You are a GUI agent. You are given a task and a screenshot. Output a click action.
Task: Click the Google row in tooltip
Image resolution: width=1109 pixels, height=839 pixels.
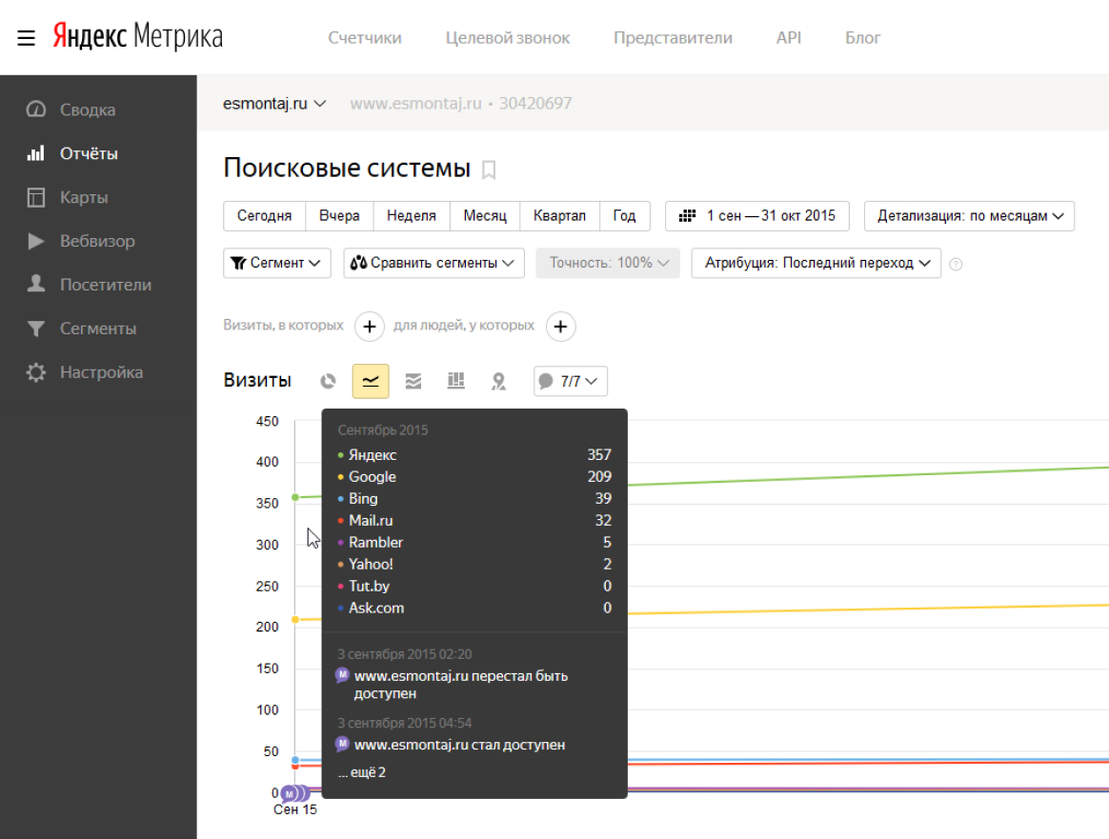click(x=474, y=477)
